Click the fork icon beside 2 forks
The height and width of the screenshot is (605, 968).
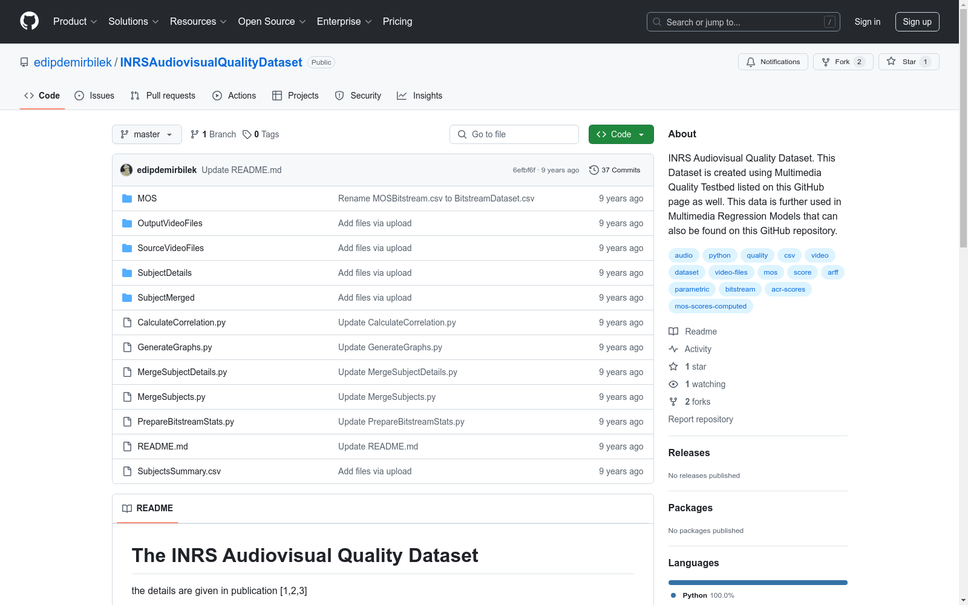(x=673, y=402)
